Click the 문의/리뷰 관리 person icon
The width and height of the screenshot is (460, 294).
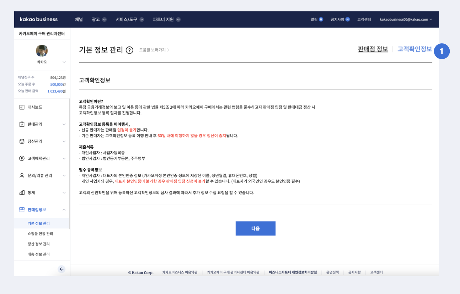(22, 175)
